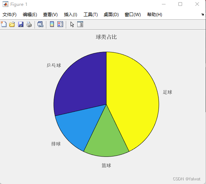The width and height of the screenshot is (206, 184).
Task: Print the figure using printer icon
Action: click(29, 24)
